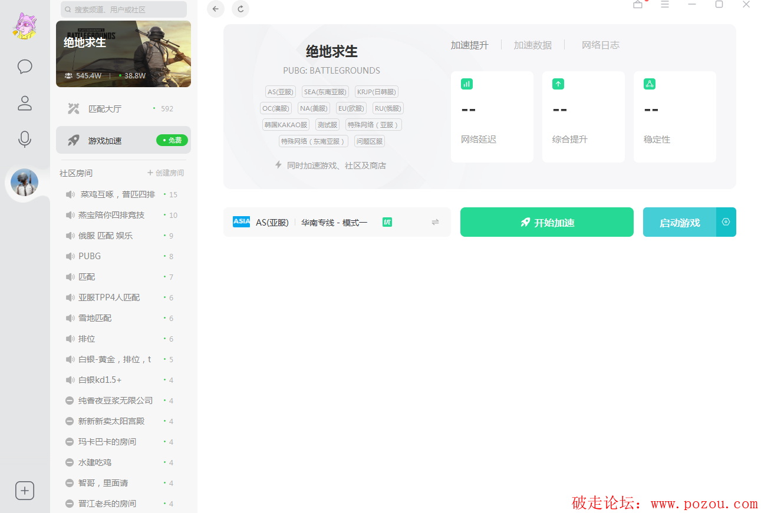
Task: Open the chat messages icon in sidebar
Action: (25, 67)
